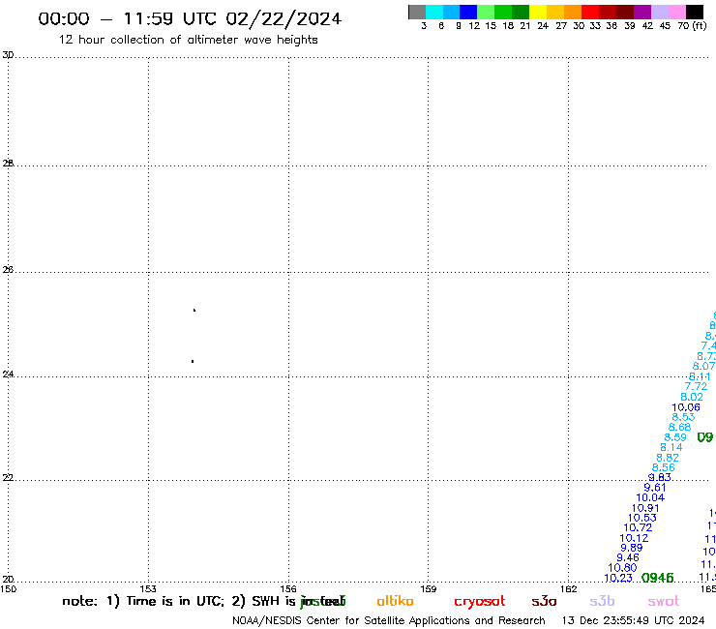Click the wave height value '10.23'
The image size is (716, 629).
[x=618, y=578]
